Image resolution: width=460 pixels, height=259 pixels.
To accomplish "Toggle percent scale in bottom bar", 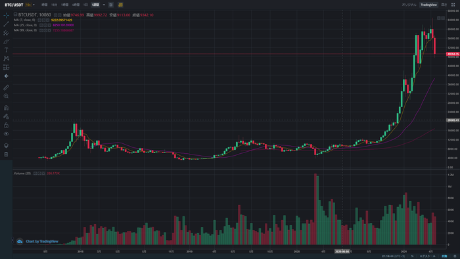I will pos(412,256).
